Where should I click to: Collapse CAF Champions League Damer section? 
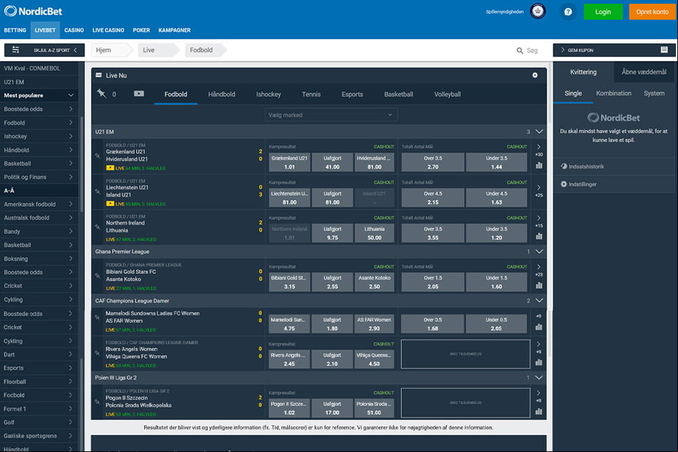538,300
